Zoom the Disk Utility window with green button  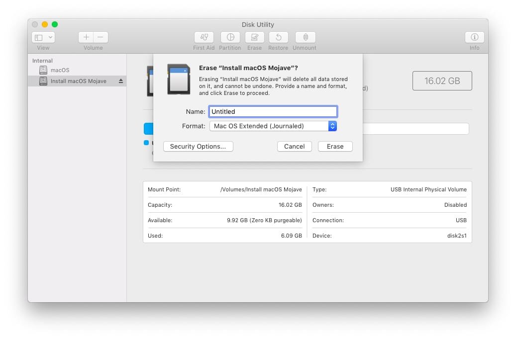point(55,24)
